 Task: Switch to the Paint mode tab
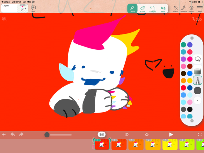[x=142, y=9]
